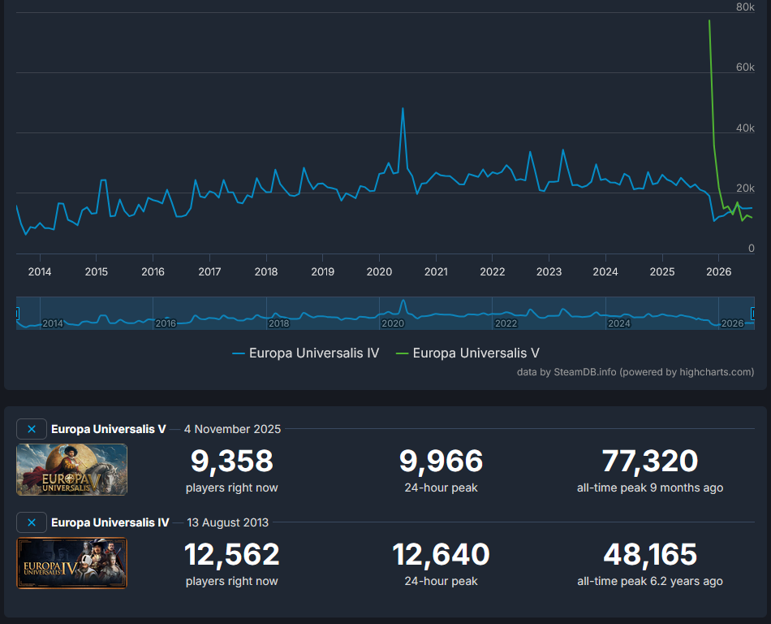Click the 77,320 all-time peak figure
The height and width of the screenshot is (624, 771).
click(650, 461)
